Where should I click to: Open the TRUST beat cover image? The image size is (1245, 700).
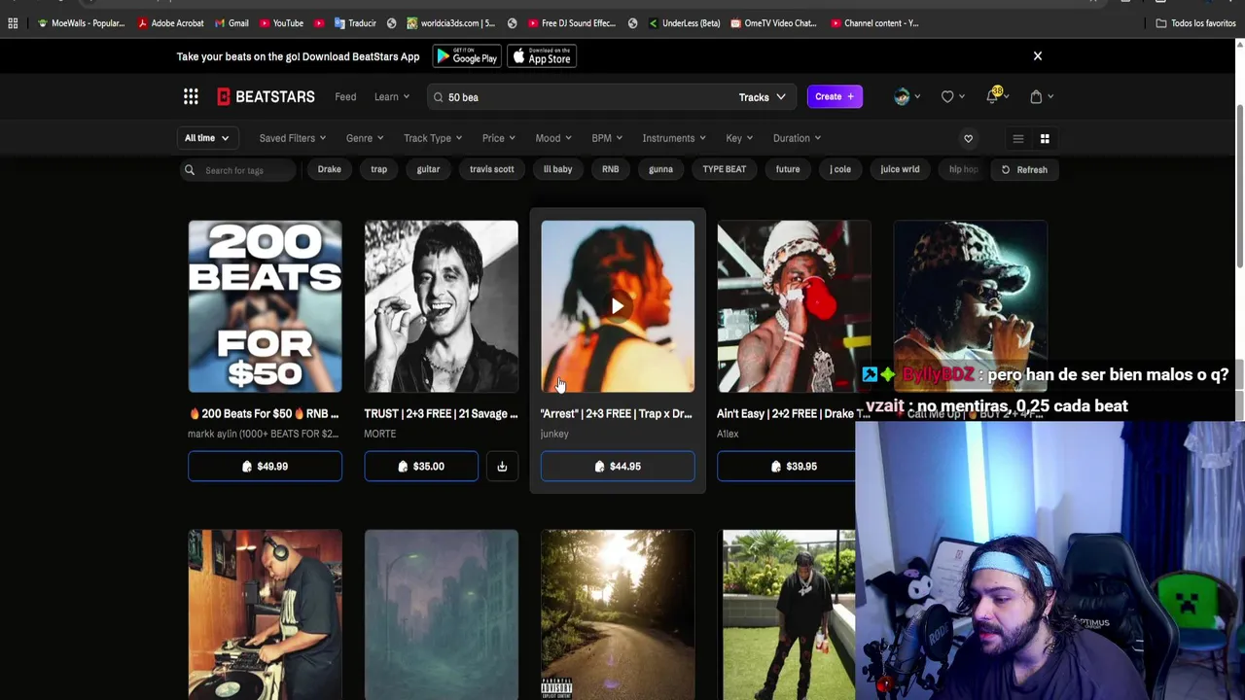(x=442, y=306)
